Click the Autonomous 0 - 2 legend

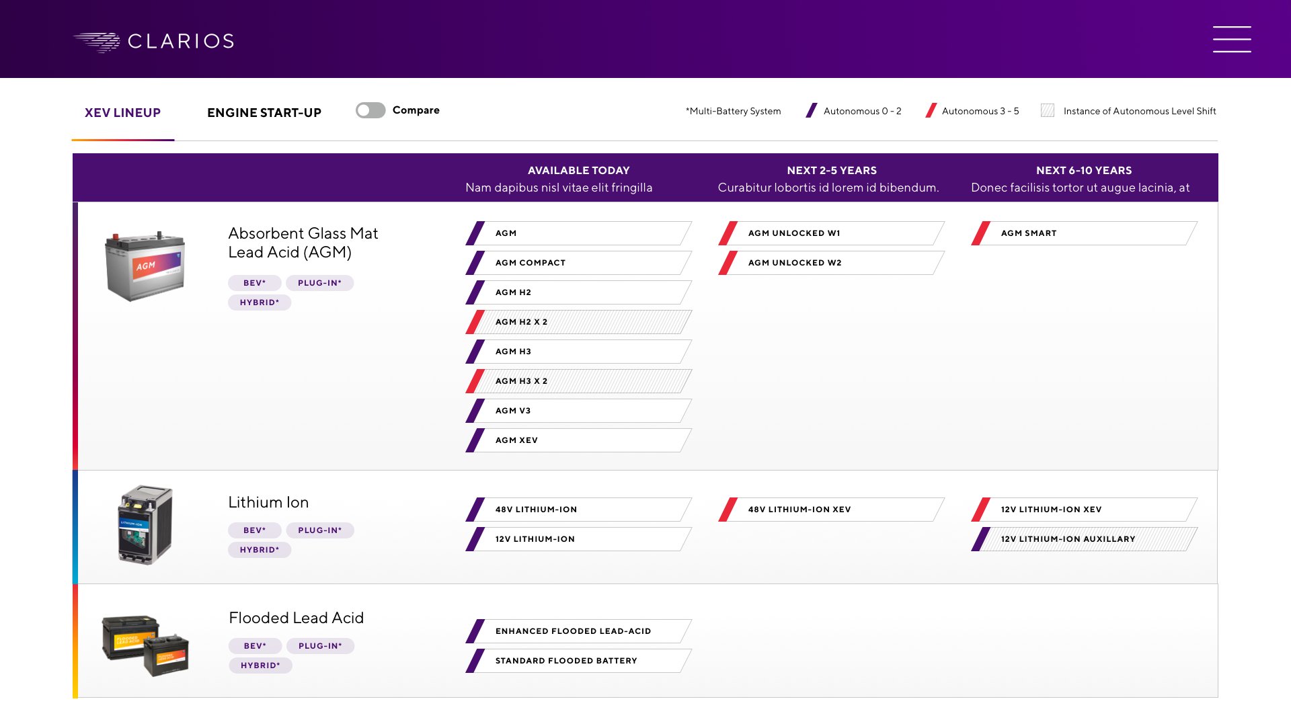tap(854, 111)
